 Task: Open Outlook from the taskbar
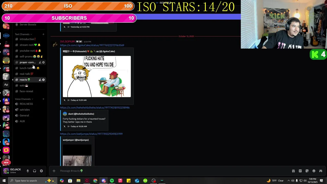137,181
